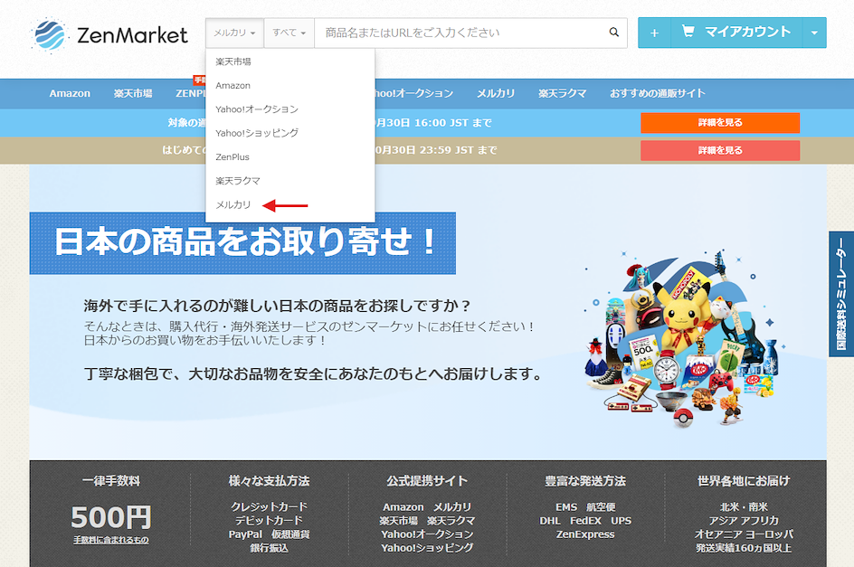
Task: Click the orange 詳細を見る button
Action: click(x=720, y=123)
